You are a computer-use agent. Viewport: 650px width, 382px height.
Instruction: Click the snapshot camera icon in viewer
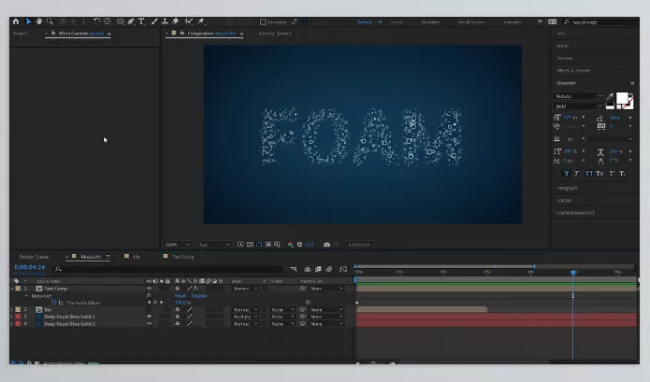click(326, 245)
